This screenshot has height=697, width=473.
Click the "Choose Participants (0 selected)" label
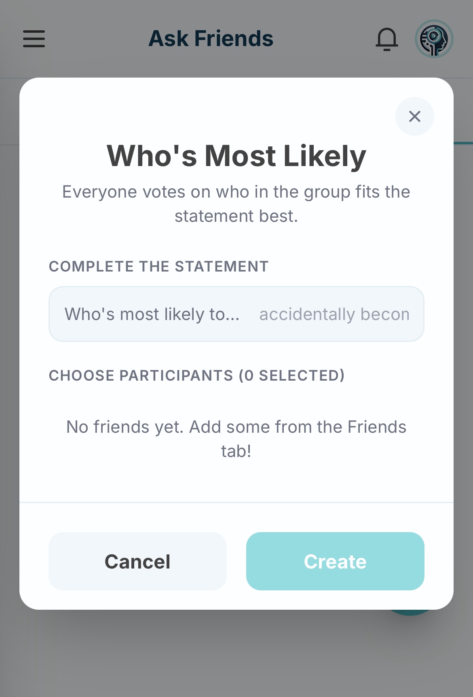click(x=196, y=376)
